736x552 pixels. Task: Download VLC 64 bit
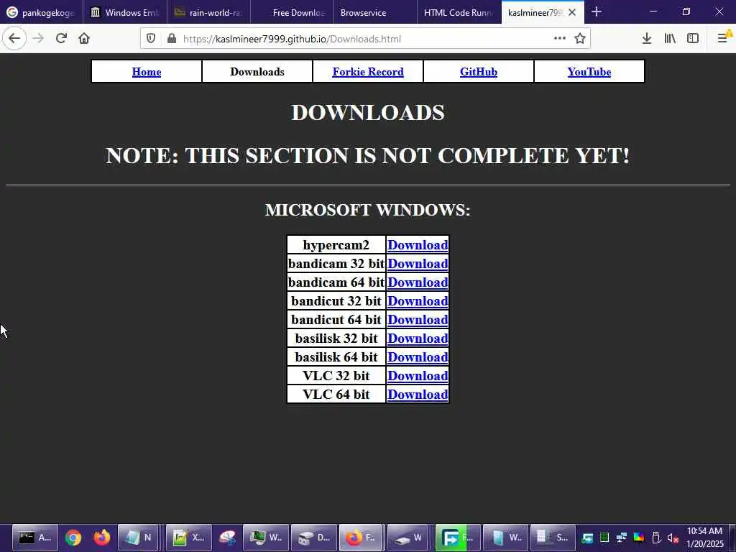click(418, 395)
